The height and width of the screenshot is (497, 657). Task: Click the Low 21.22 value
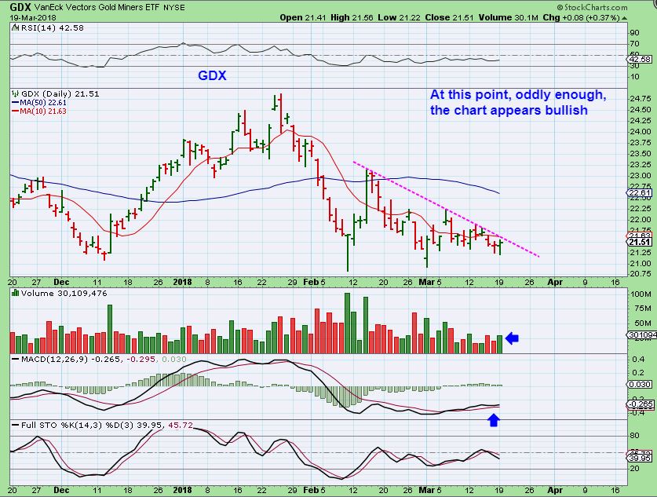(399, 17)
